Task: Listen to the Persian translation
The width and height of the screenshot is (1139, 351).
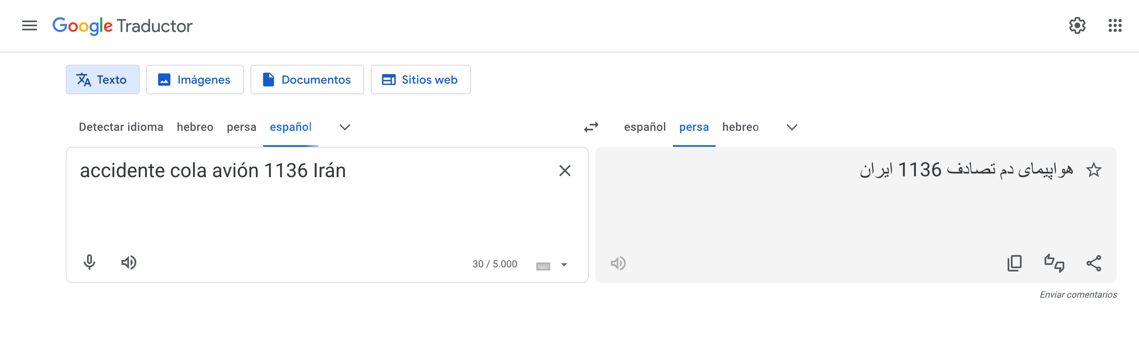Action: [x=618, y=263]
